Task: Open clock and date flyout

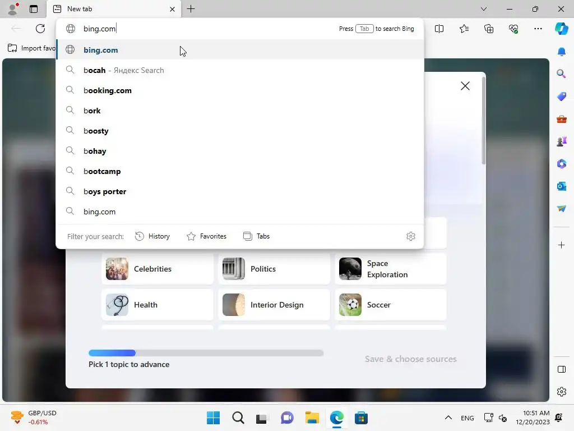Action: click(533, 418)
